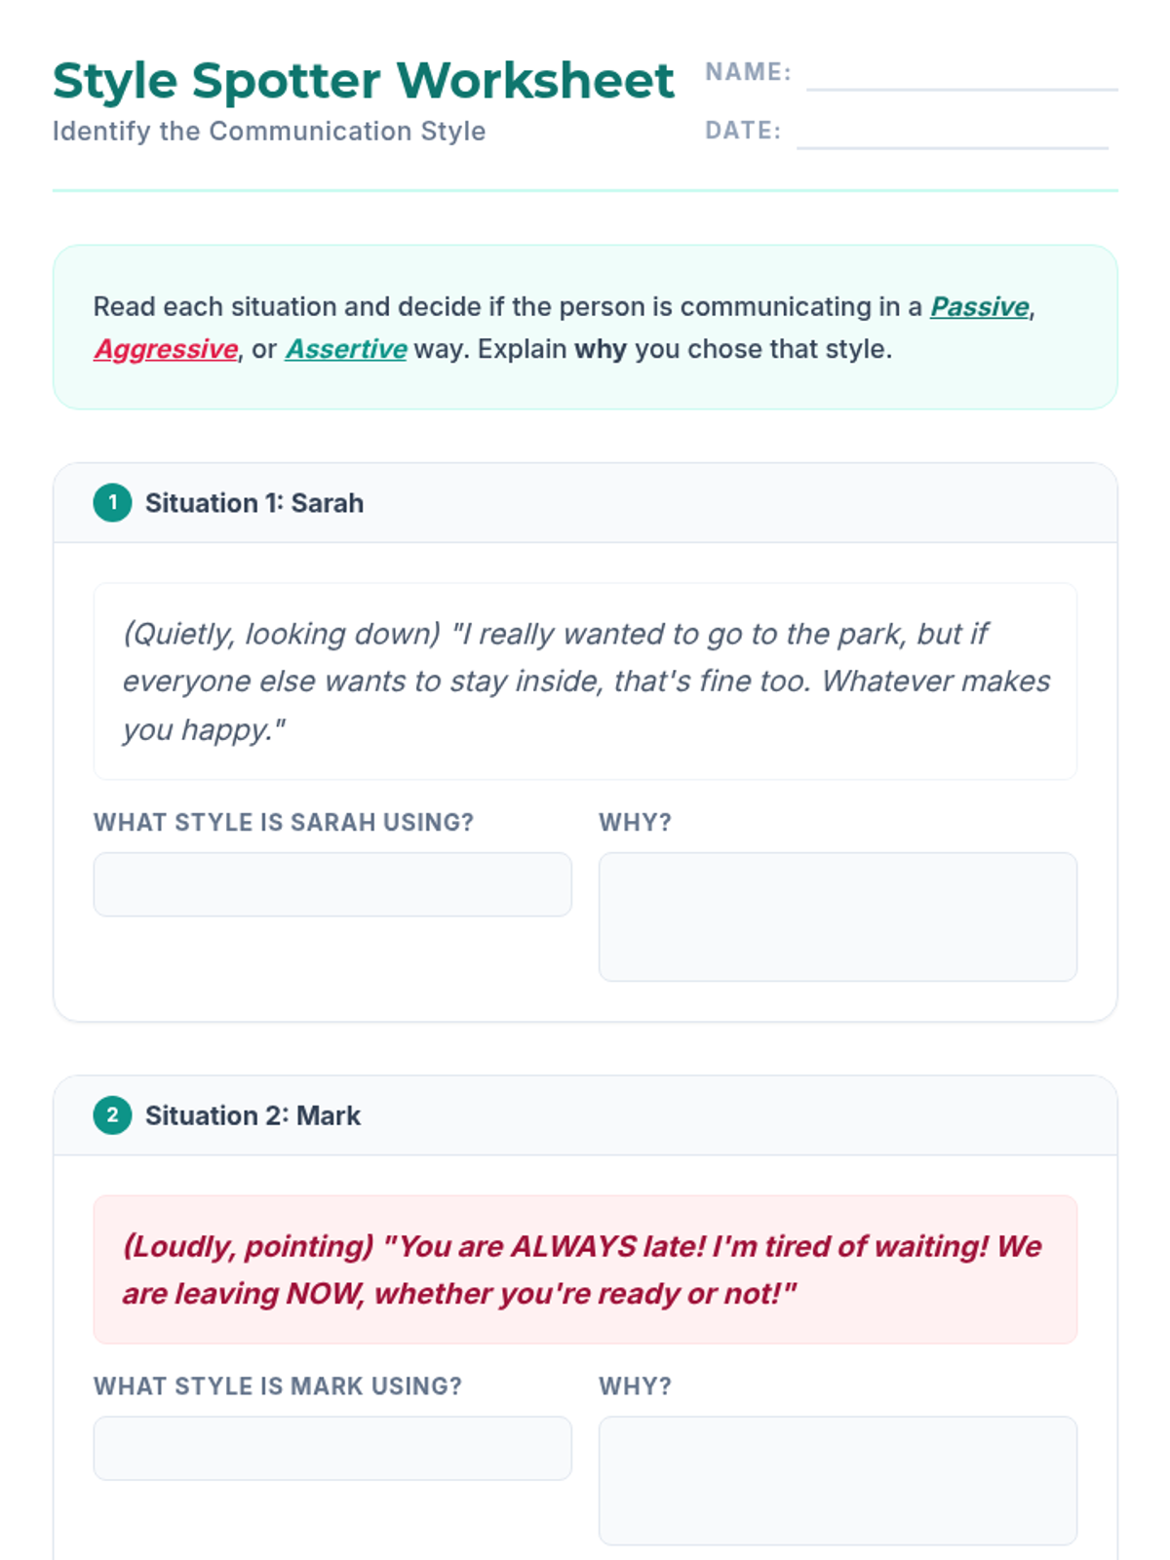This screenshot has height=1560, width=1170.
Task: Open the Passive style link
Action: click(x=979, y=307)
